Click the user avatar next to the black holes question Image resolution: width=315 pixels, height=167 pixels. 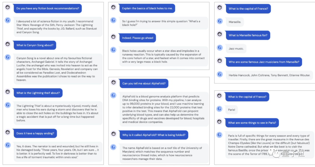pos(113,7)
